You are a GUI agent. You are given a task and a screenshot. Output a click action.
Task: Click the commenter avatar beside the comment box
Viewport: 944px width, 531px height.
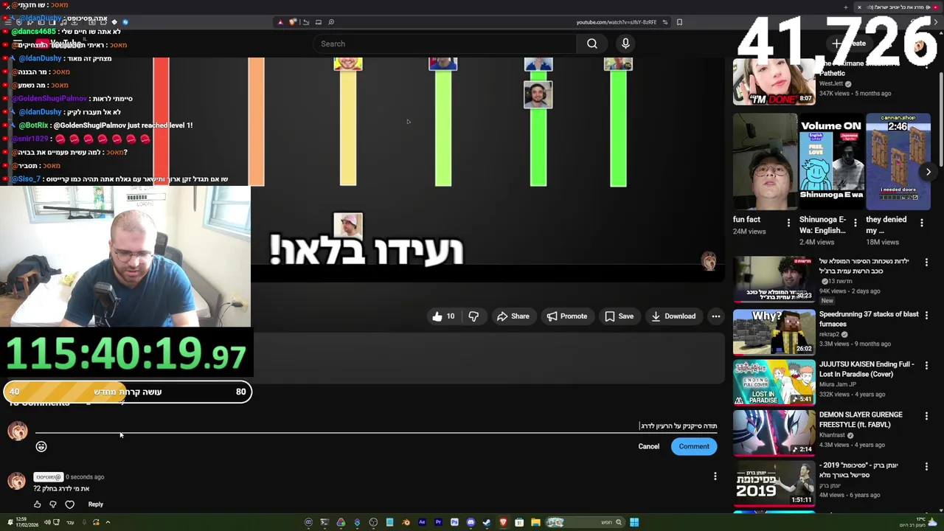click(18, 431)
